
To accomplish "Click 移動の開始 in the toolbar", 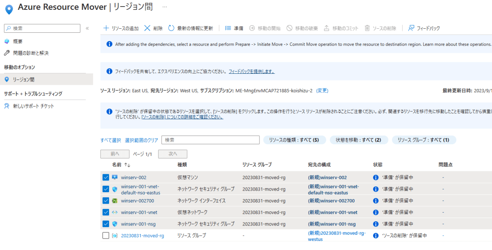I will [x=265, y=28].
